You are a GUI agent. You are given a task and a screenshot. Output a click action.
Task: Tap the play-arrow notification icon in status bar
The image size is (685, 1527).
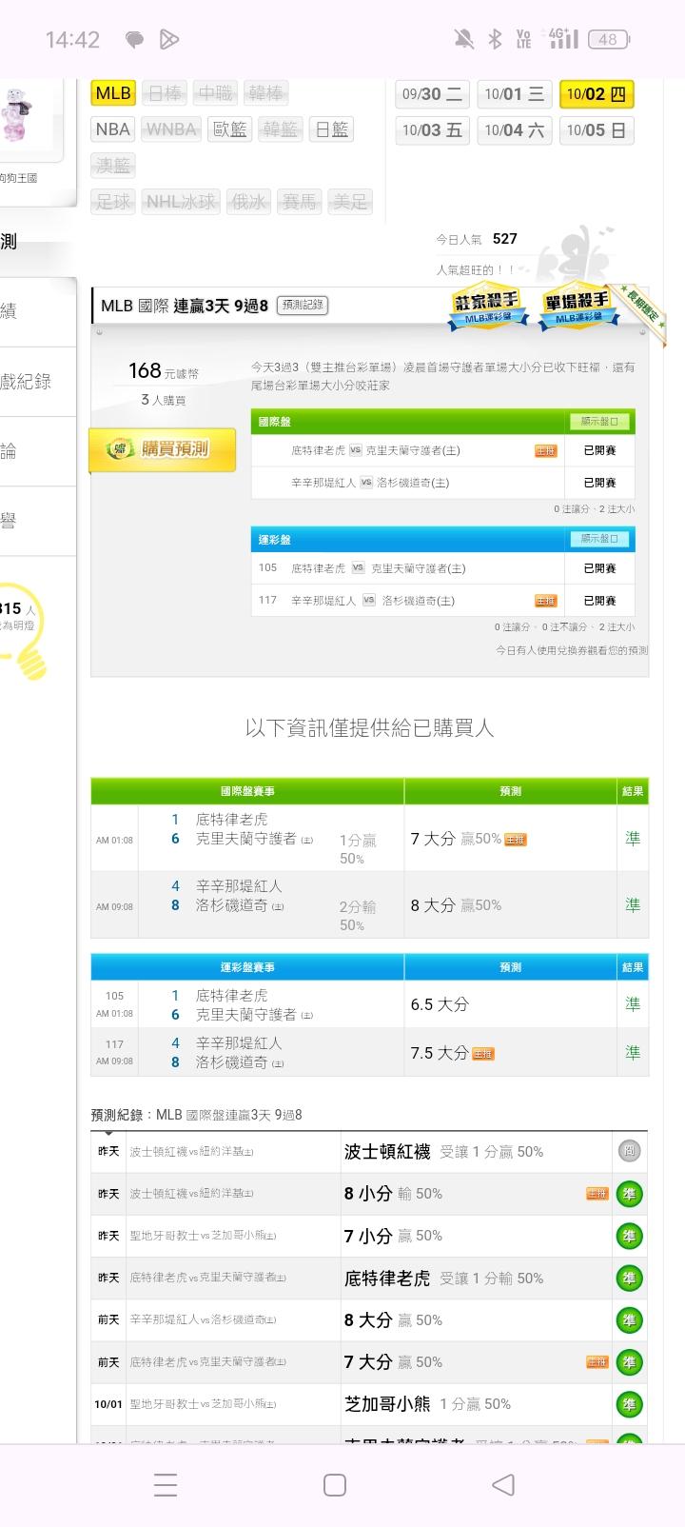[168, 39]
